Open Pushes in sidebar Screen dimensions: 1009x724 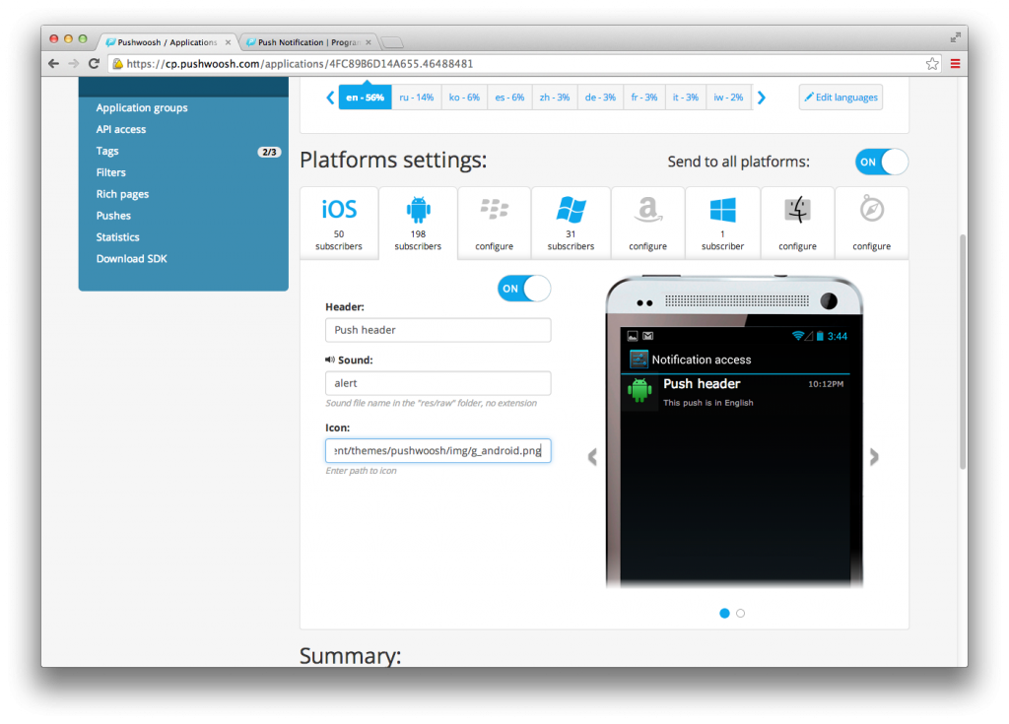[113, 216]
